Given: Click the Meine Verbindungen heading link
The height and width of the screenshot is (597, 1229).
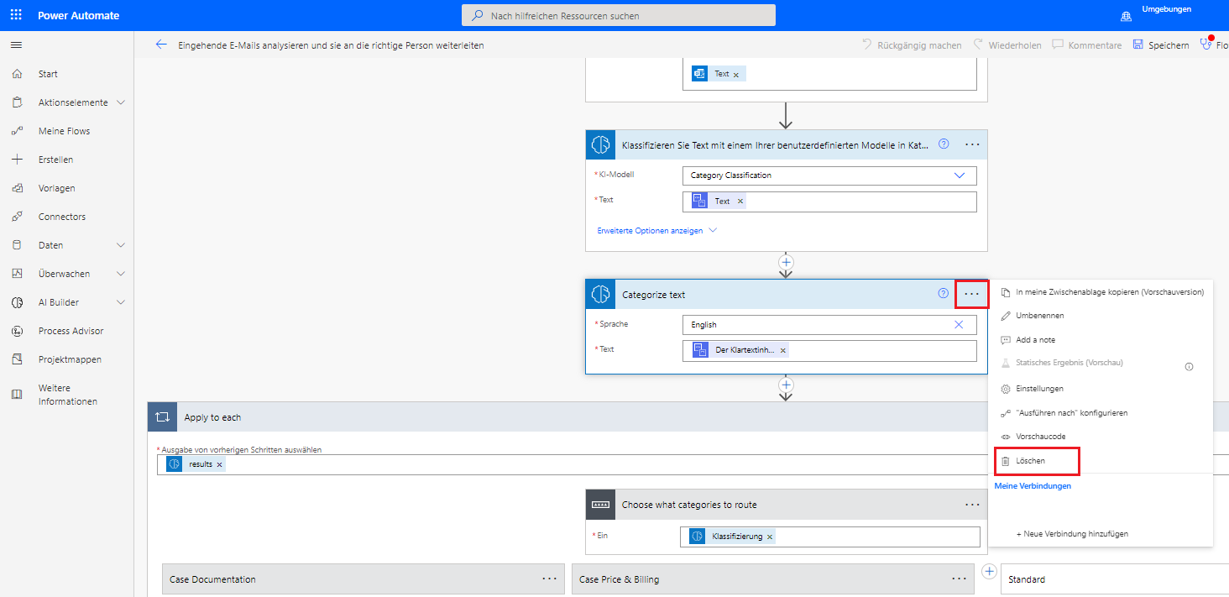Looking at the screenshot, I should pos(1033,486).
